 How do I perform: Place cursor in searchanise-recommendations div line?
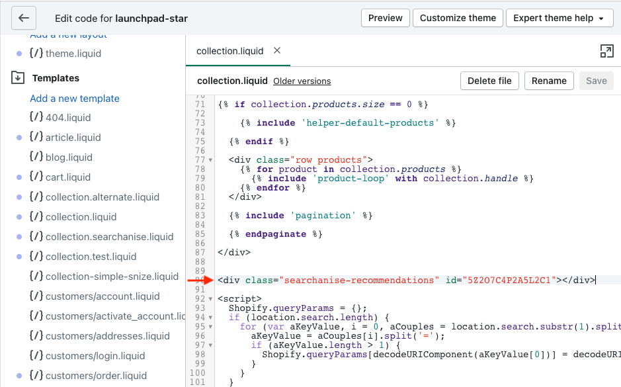pos(406,280)
